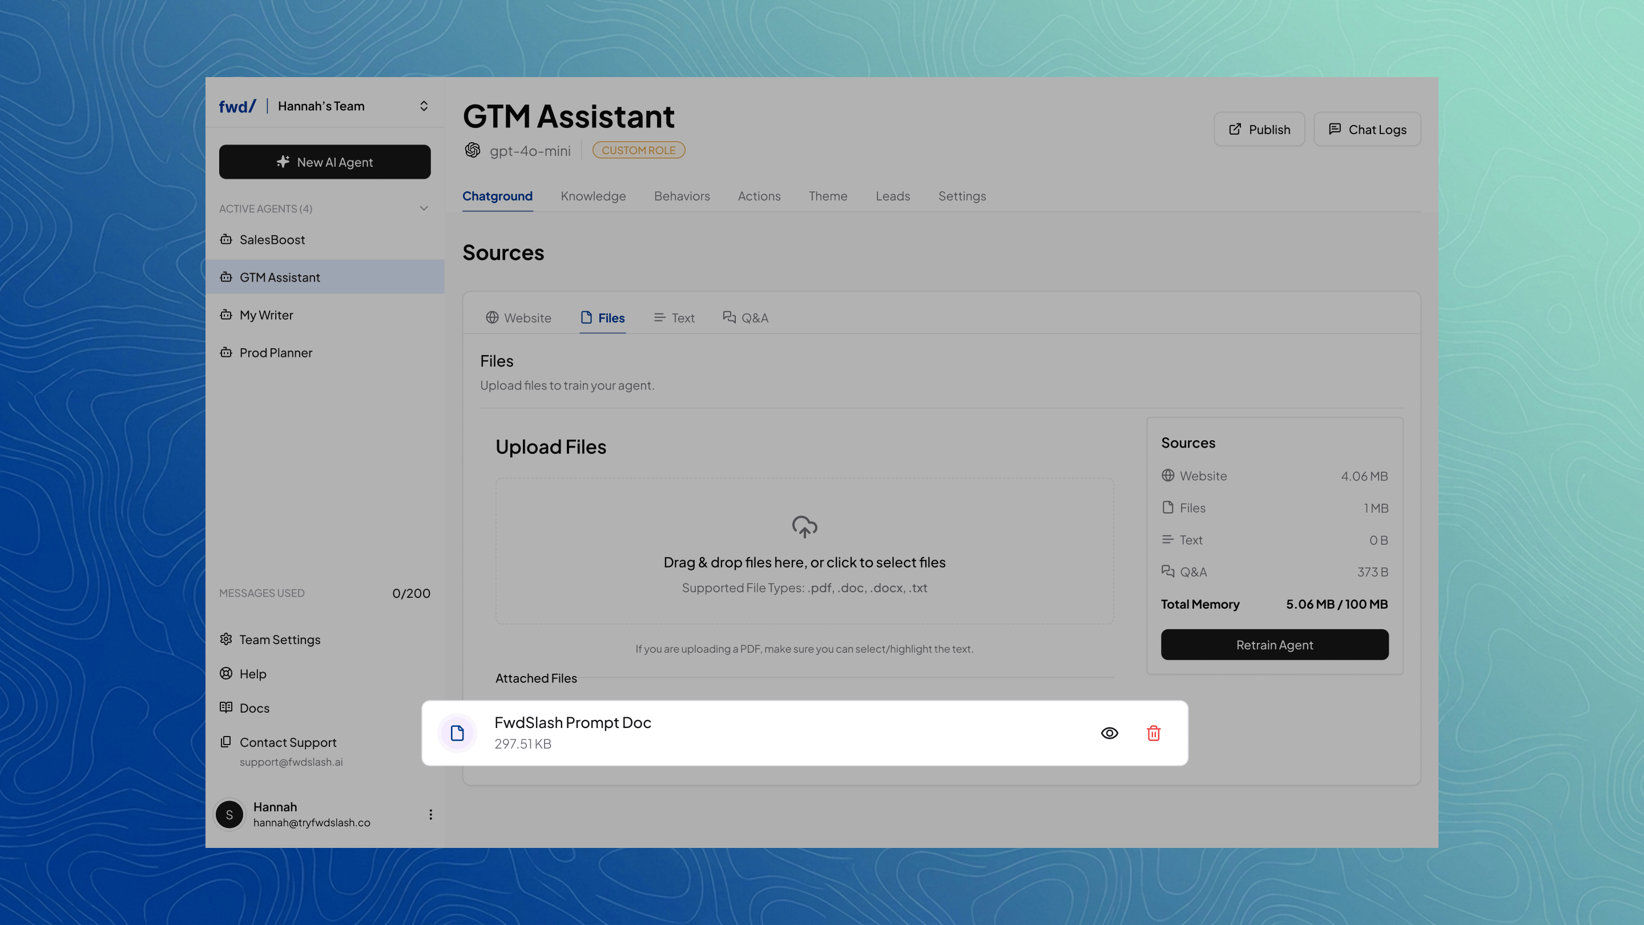Click the 0/200 messages used value
The height and width of the screenshot is (925, 1644).
[412, 593]
